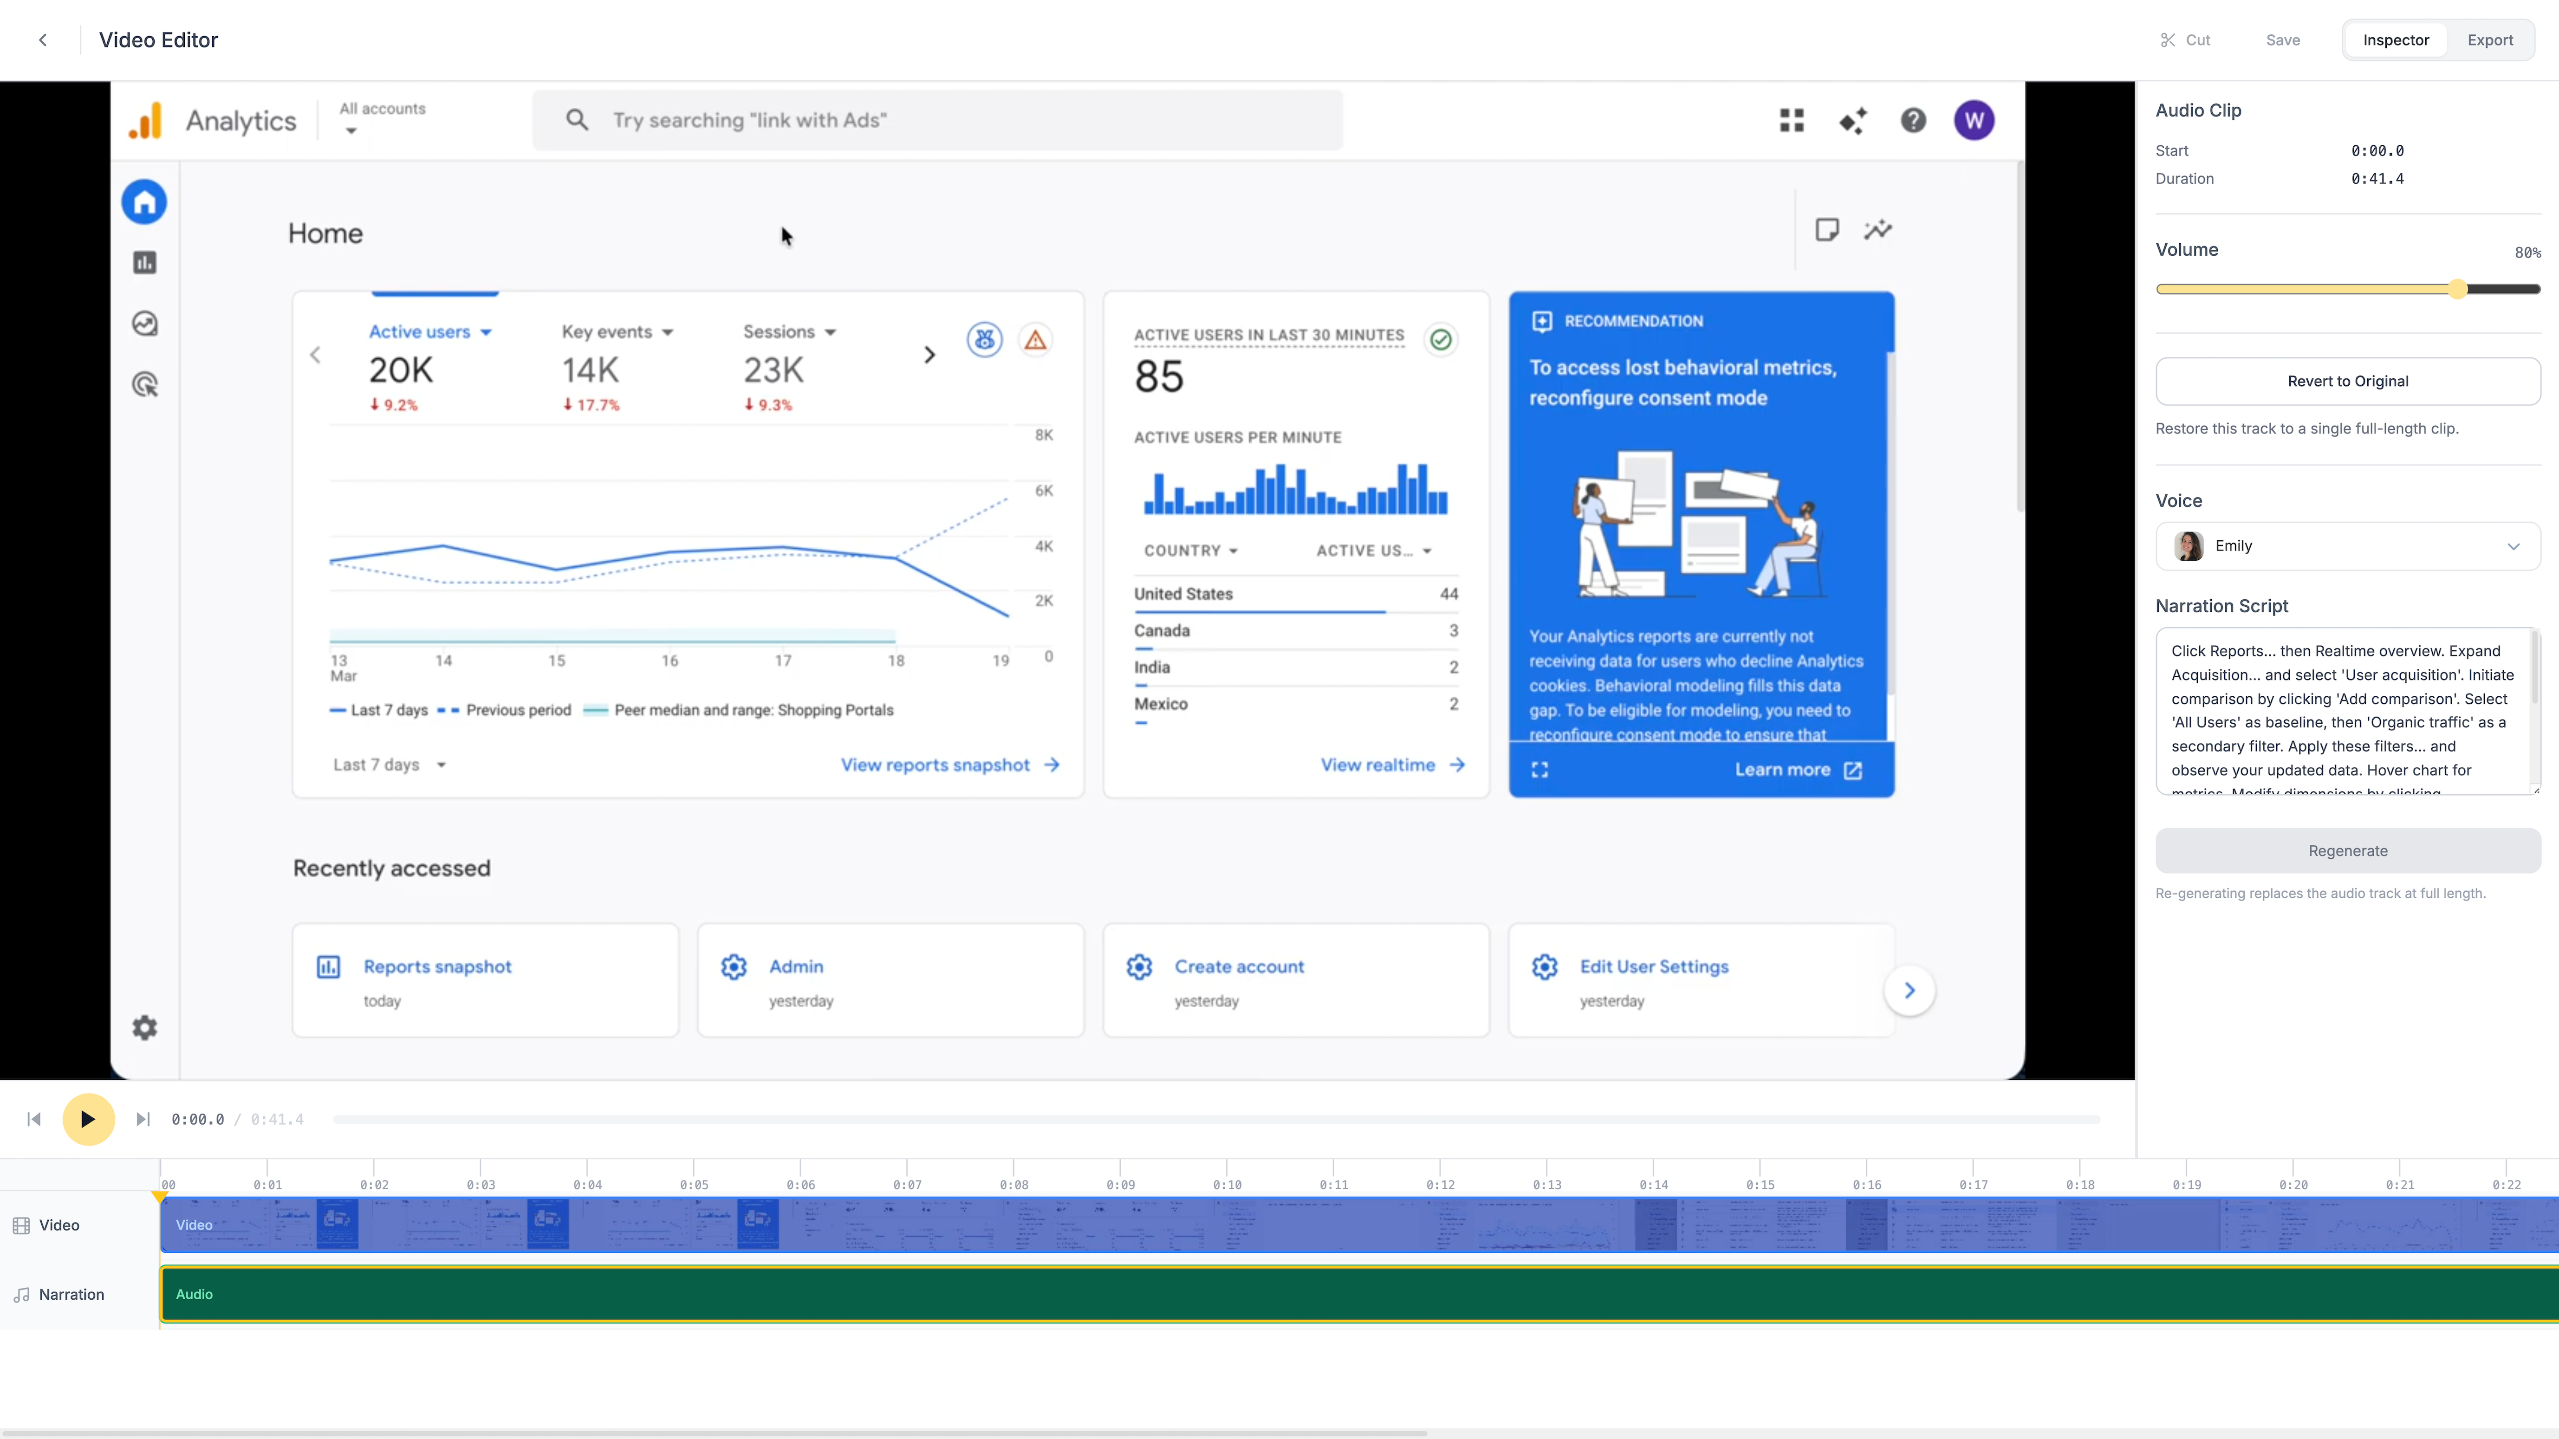2559x1439 pixels.
Task: Switch to the Inspector tab
Action: click(2395, 40)
